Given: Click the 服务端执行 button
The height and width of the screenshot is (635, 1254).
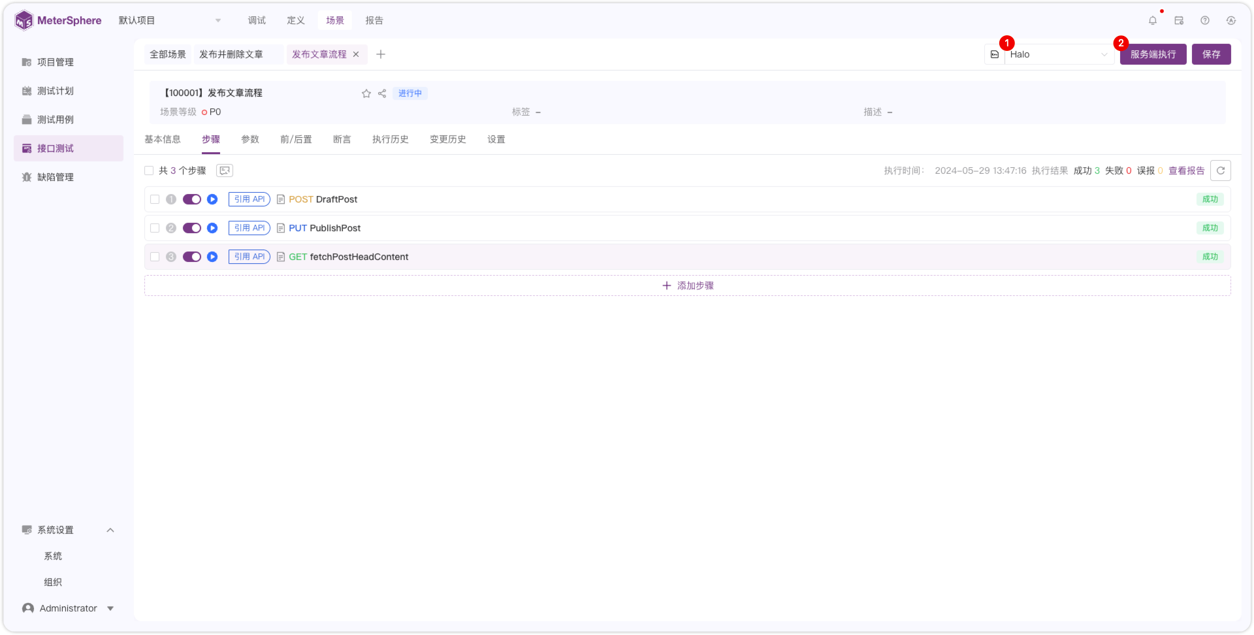Looking at the screenshot, I should 1153,54.
